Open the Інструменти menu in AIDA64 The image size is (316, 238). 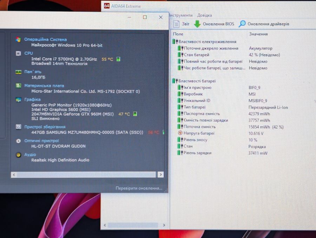click(180, 15)
